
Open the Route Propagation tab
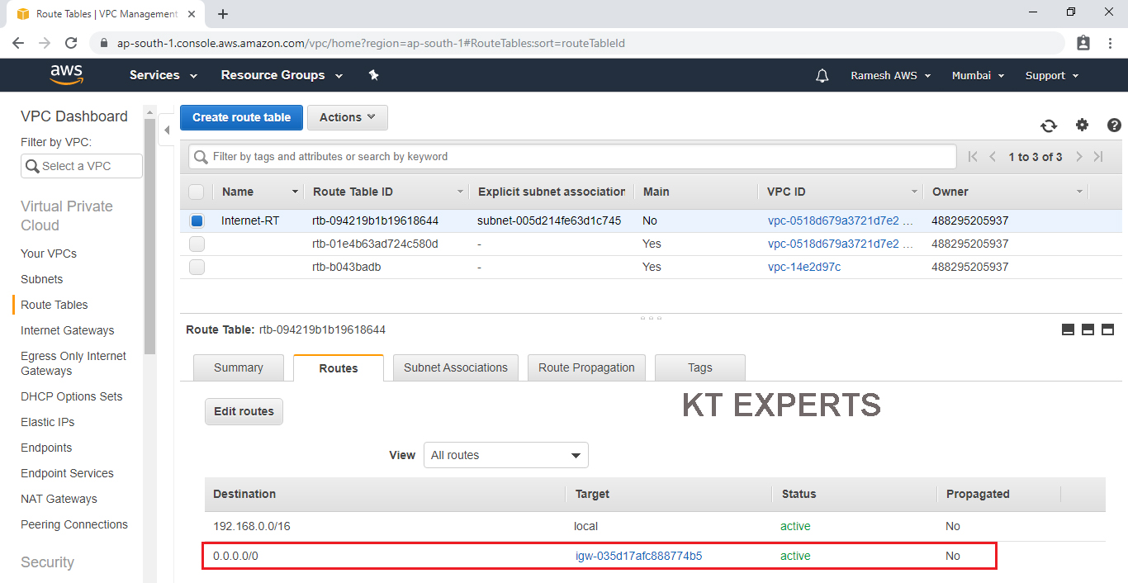(x=586, y=367)
